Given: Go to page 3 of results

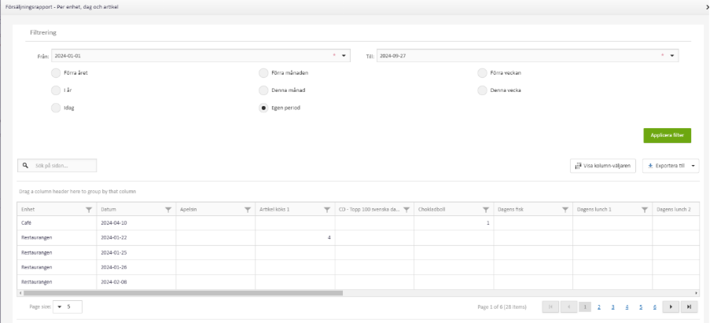Looking at the screenshot, I should 613,306.
